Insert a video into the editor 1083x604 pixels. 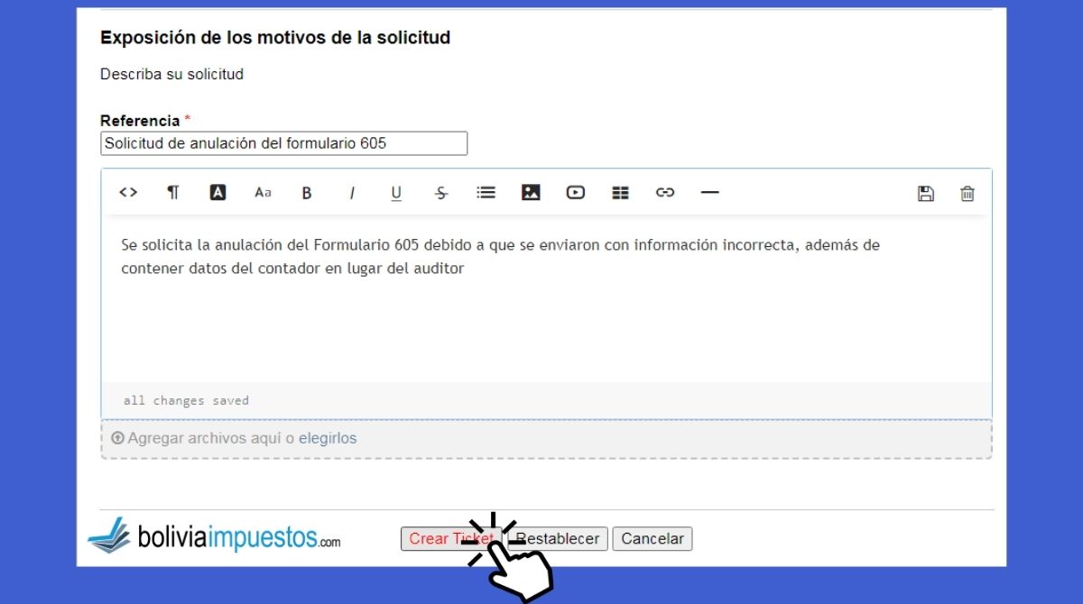[x=576, y=193]
